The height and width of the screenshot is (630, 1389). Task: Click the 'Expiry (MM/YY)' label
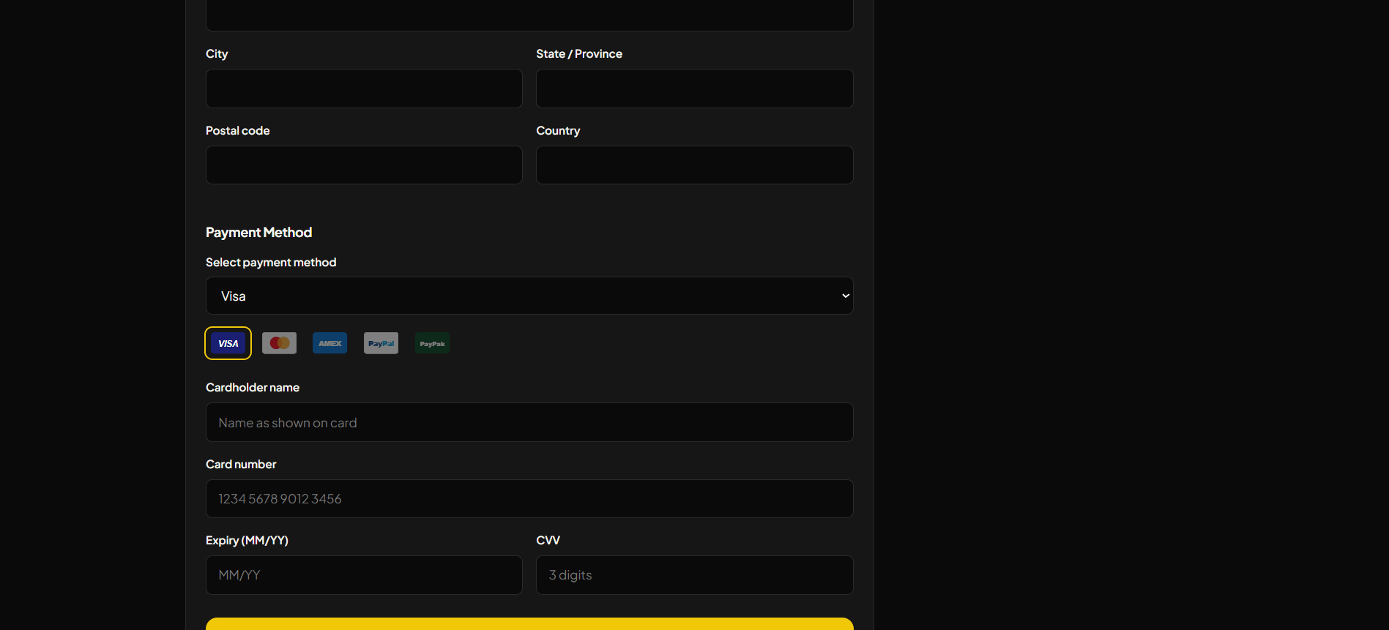[247, 540]
